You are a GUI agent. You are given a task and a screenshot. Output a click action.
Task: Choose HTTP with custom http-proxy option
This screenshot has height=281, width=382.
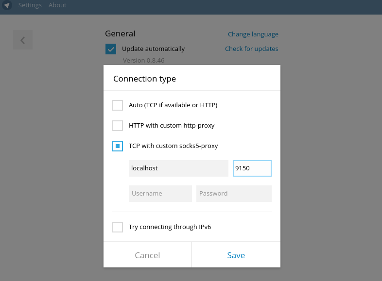pyautogui.click(x=118, y=126)
